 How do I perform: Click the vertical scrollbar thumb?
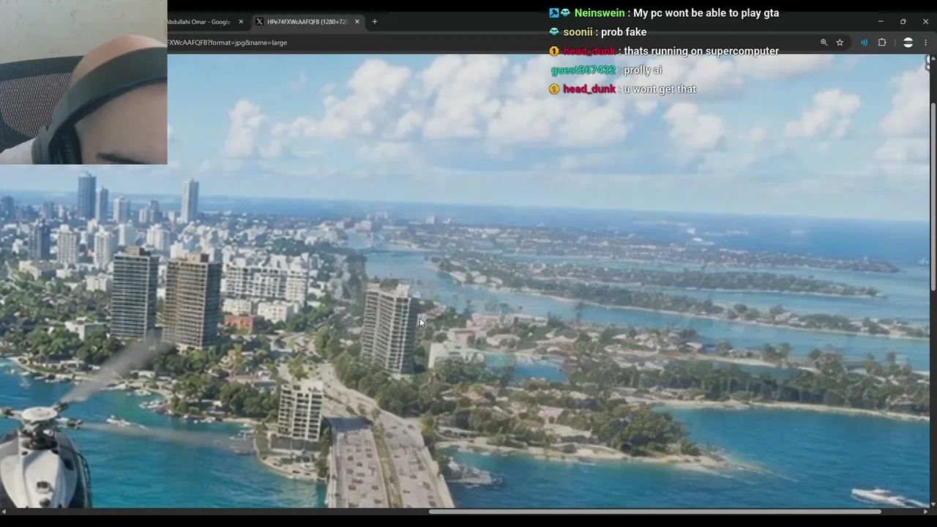(933, 196)
